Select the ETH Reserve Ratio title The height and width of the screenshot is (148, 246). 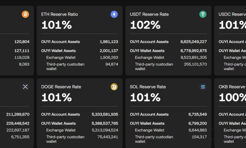click(x=60, y=14)
